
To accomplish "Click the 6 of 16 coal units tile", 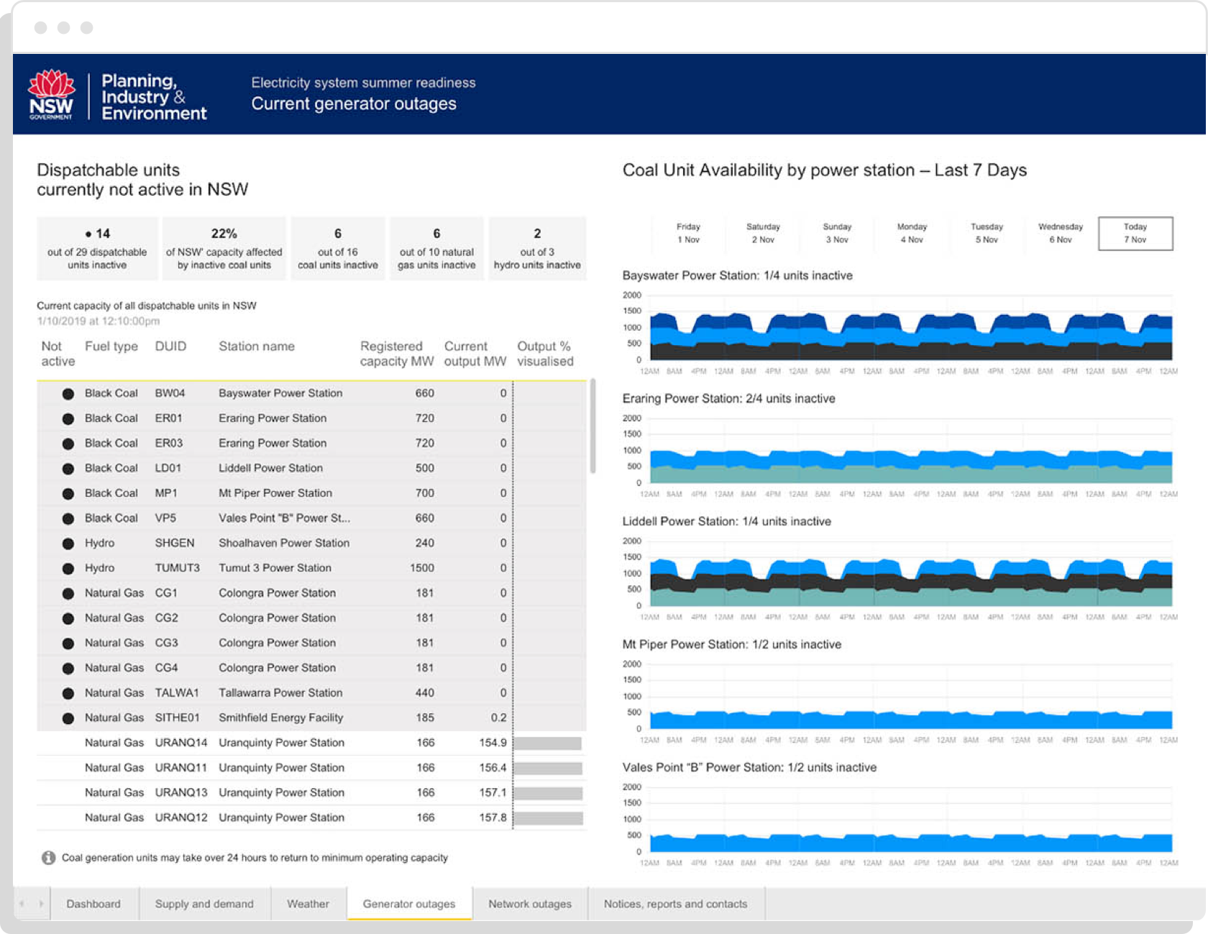I will click(x=337, y=248).
